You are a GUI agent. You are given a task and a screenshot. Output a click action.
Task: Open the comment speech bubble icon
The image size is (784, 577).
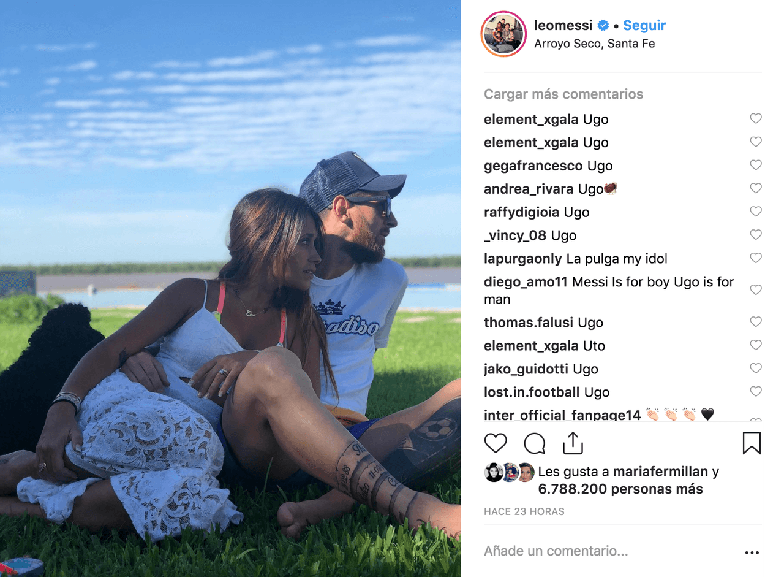pyautogui.click(x=534, y=443)
